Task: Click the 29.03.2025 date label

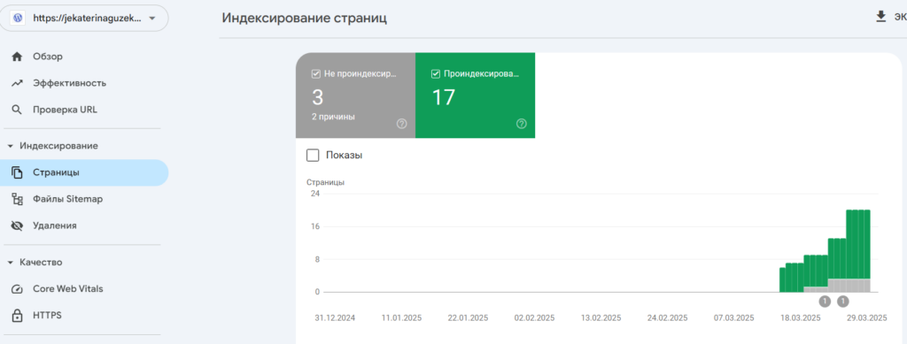Action: coord(866,318)
